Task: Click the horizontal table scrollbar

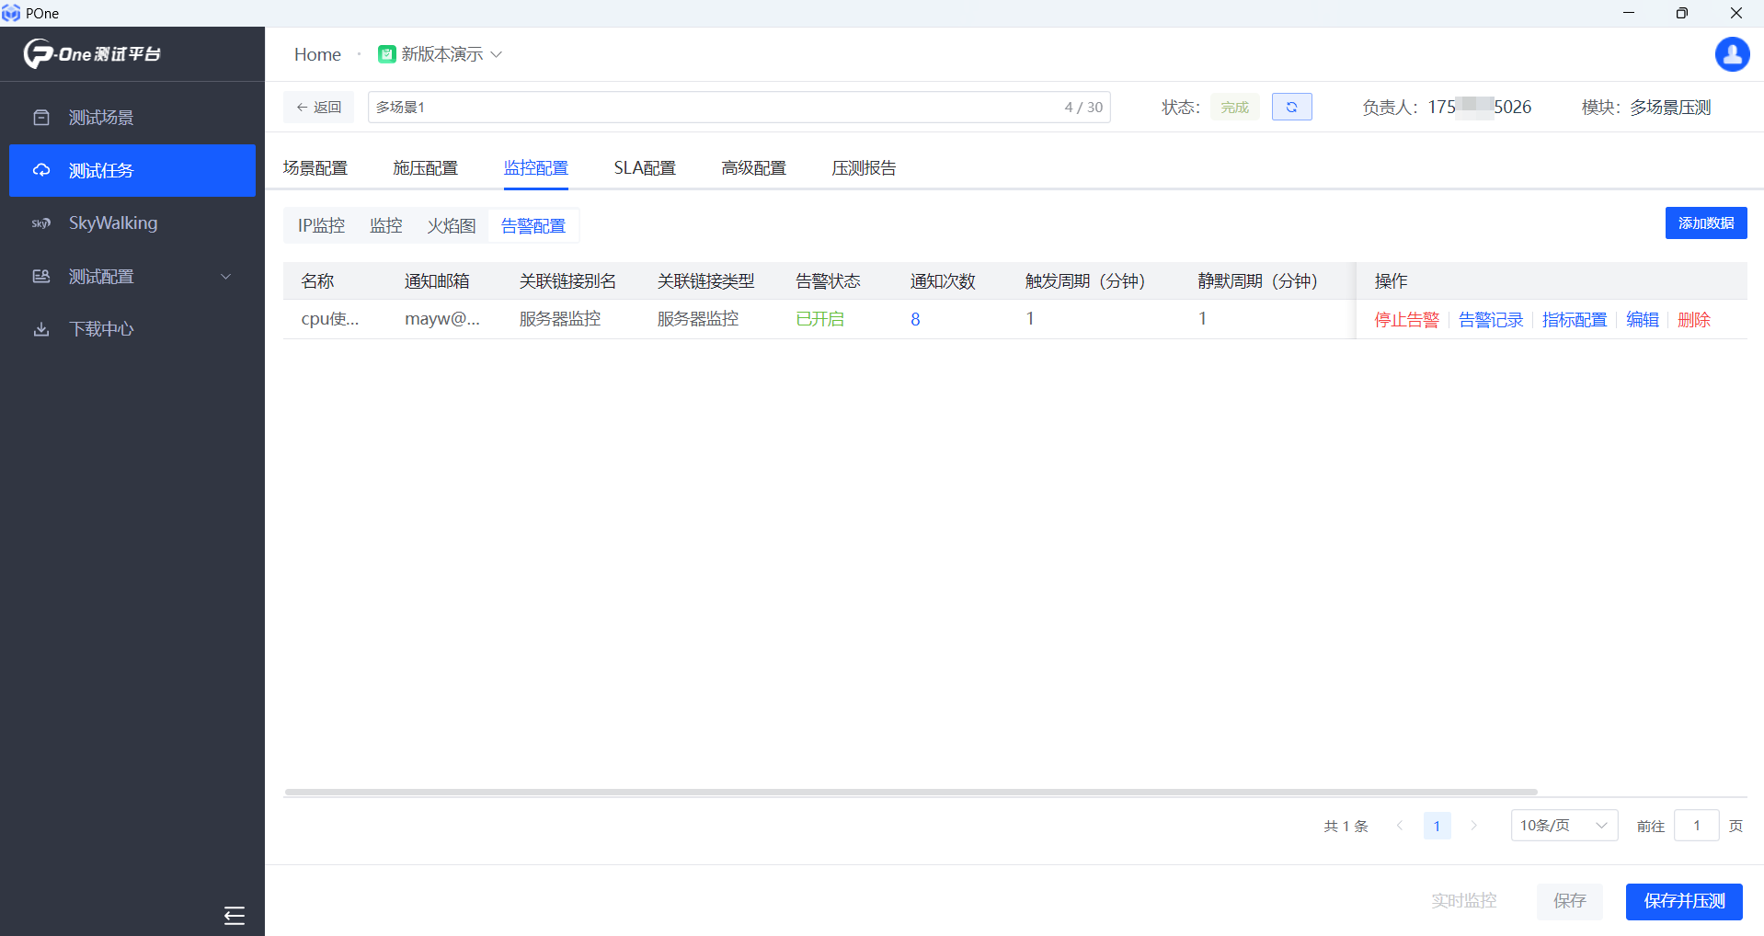Action: pyautogui.click(x=911, y=792)
